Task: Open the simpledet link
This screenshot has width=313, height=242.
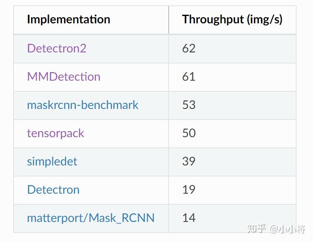Action: [52, 161]
